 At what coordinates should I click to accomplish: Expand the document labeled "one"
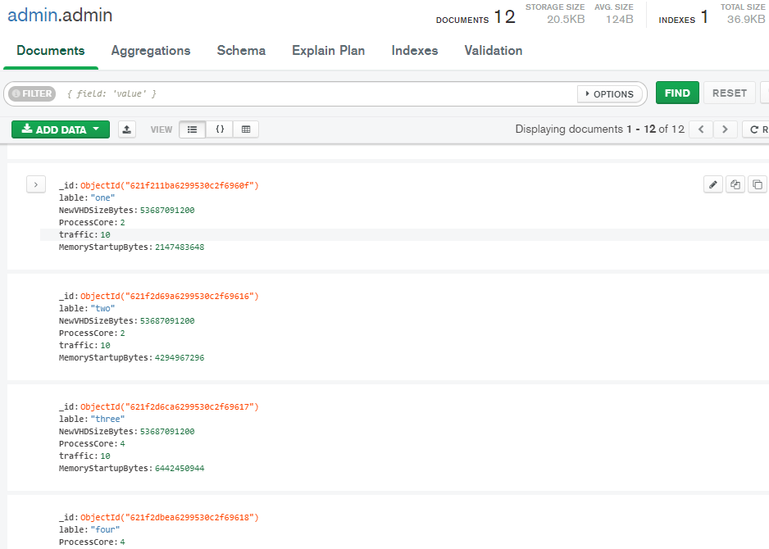point(36,185)
